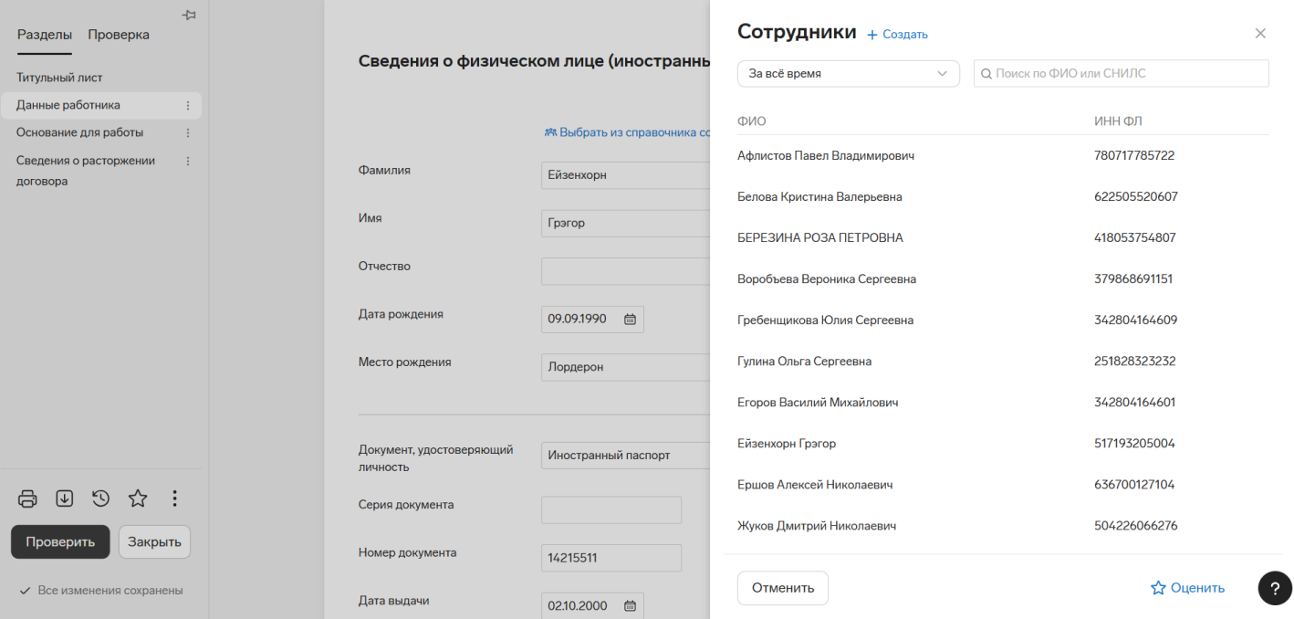
Task: Switch to the Проверка tab
Action: click(119, 35)
